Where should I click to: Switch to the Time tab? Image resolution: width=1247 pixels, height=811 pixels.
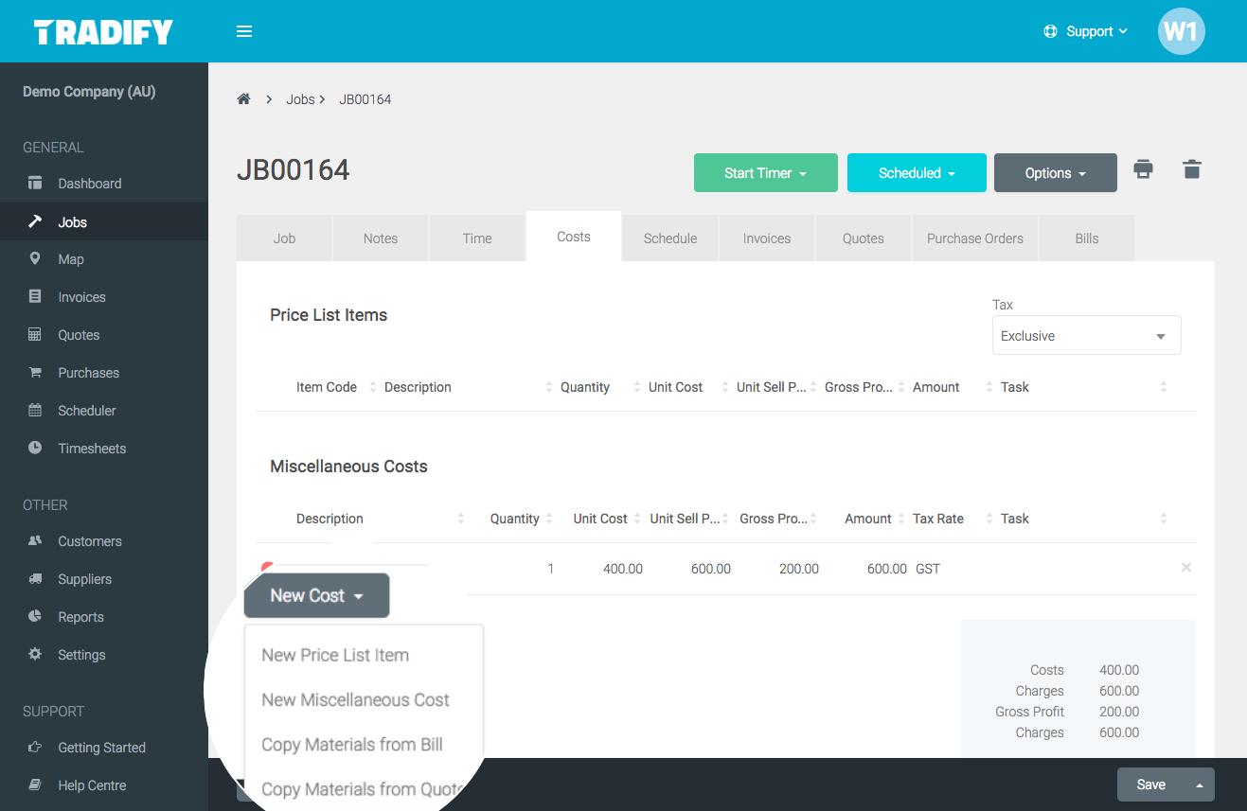pyautogui.click(x=477, y=238)
